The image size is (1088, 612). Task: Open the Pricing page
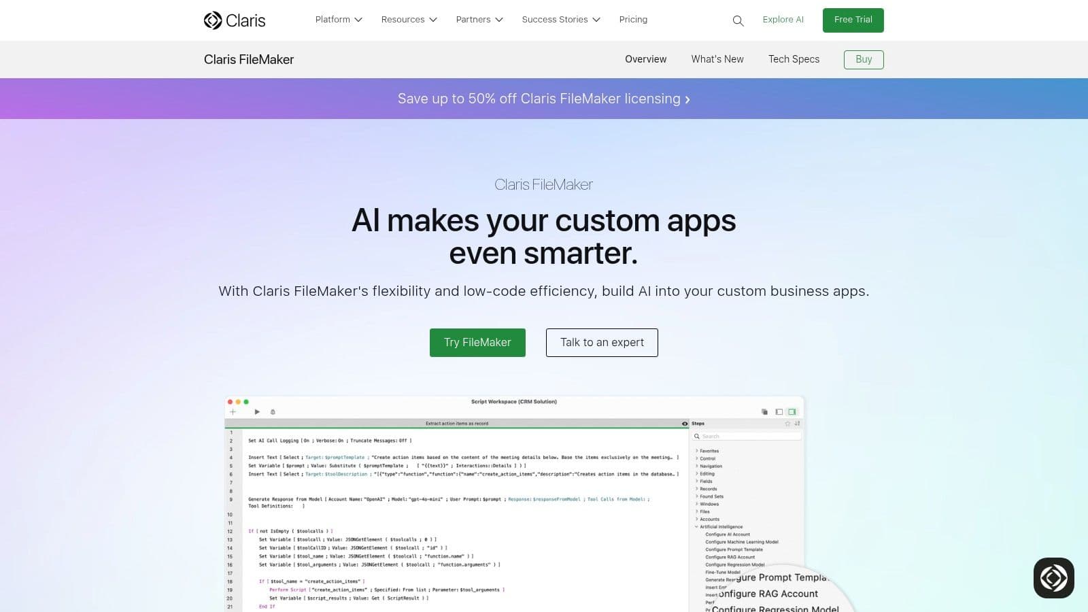tap(633, 20)
